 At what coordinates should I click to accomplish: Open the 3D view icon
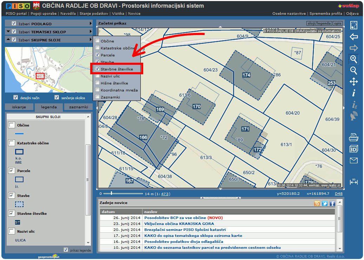pos(353,149)
